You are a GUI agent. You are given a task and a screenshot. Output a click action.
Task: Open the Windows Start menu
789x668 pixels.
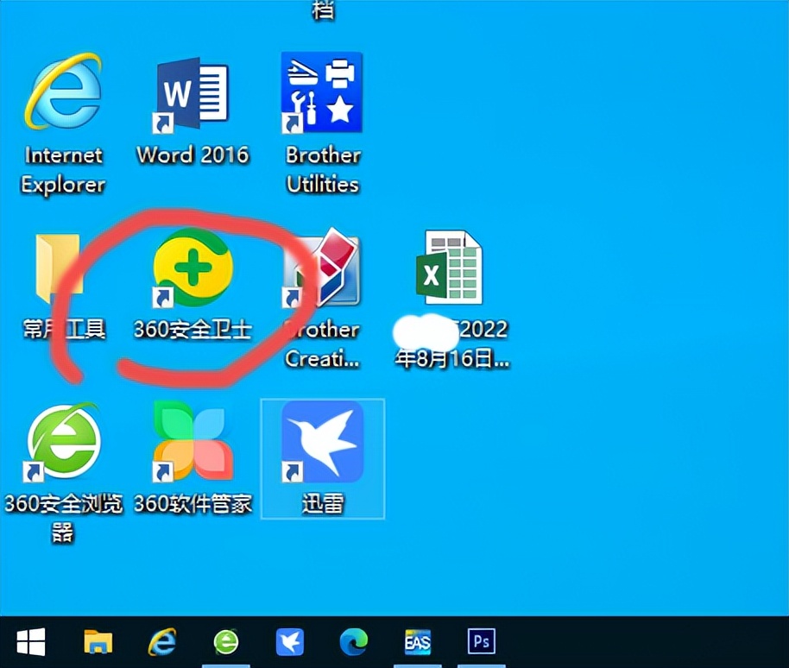point(31,642)
